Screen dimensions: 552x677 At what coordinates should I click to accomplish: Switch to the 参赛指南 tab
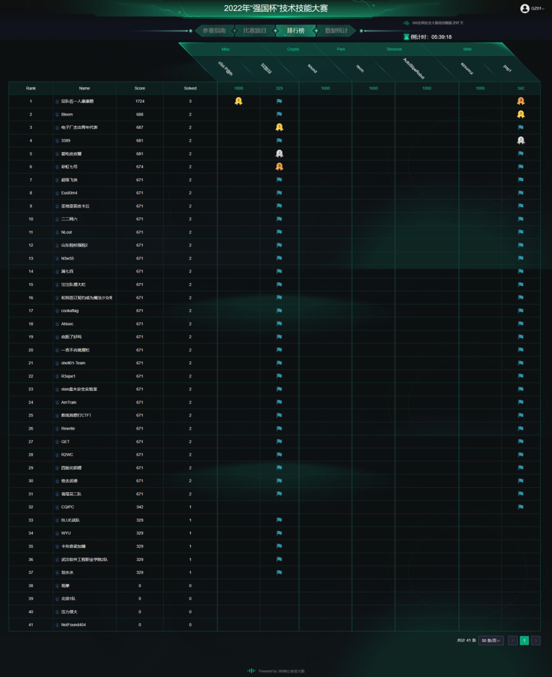coord(214,31)
